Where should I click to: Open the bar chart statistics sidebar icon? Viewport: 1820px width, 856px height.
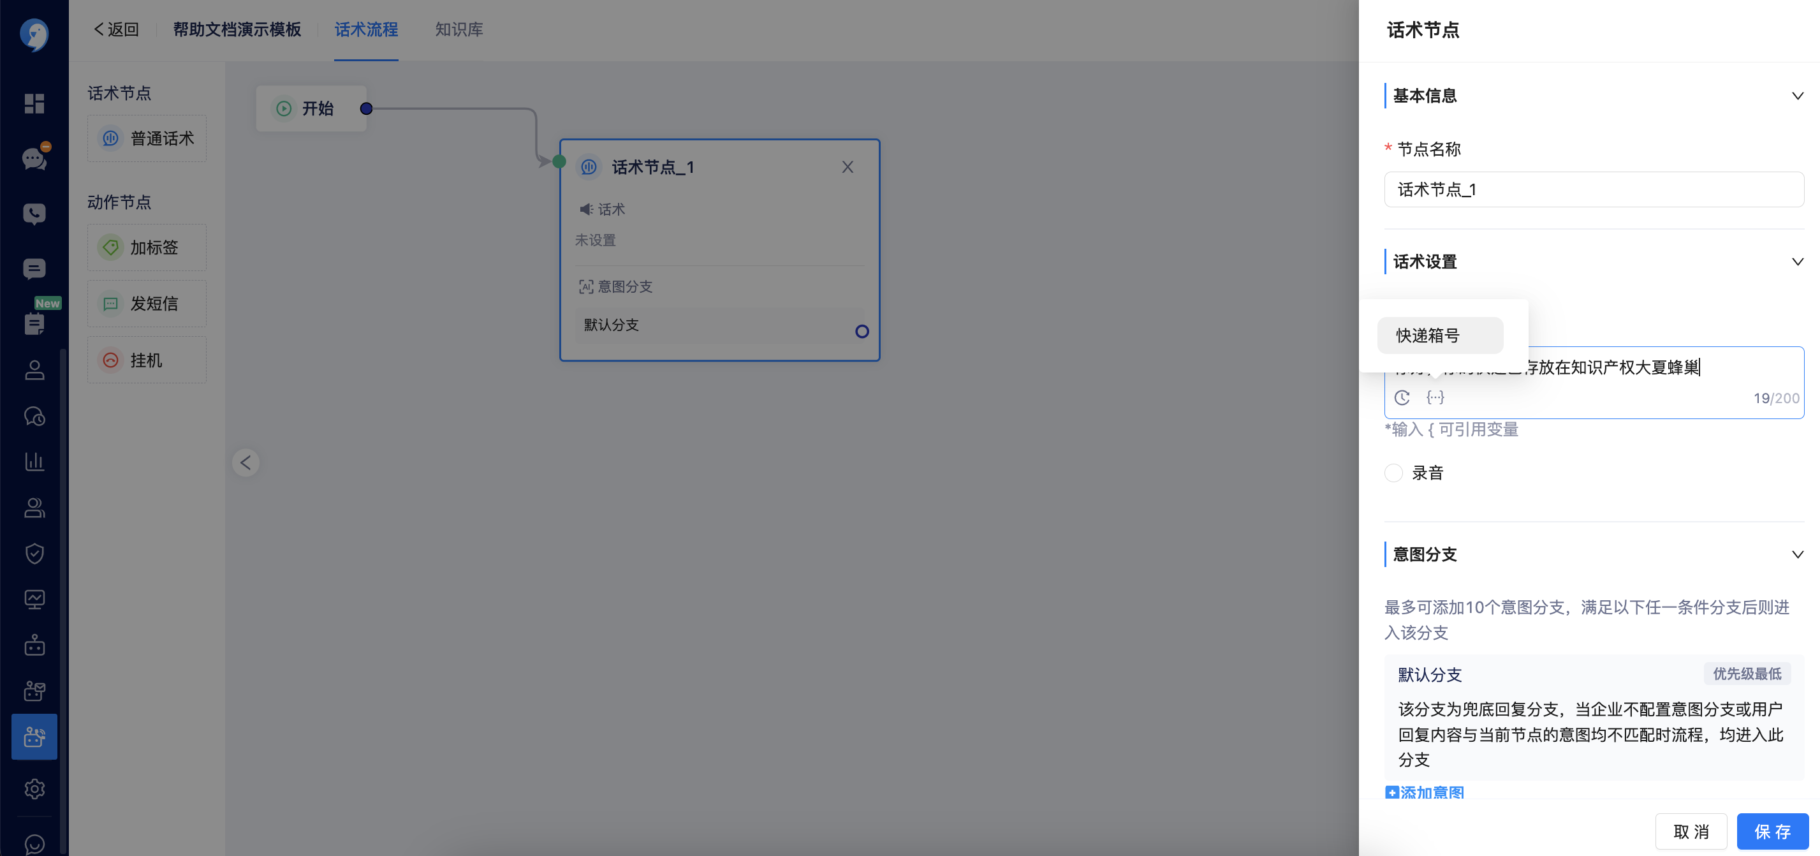pos(34,461)
